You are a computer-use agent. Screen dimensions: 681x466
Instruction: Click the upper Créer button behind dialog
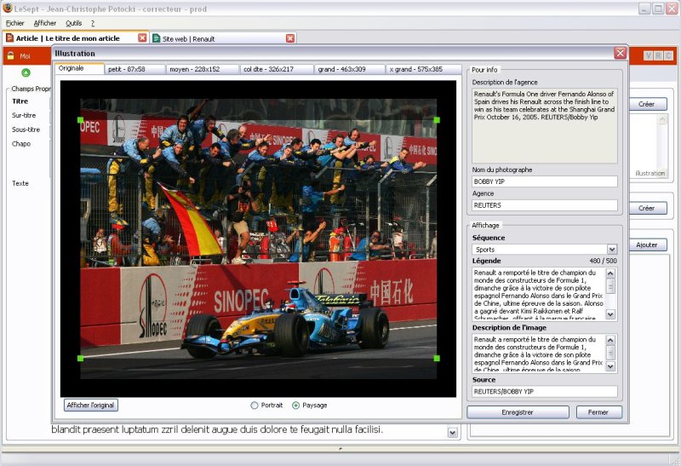pyautogui.click(x=648, y=104)
